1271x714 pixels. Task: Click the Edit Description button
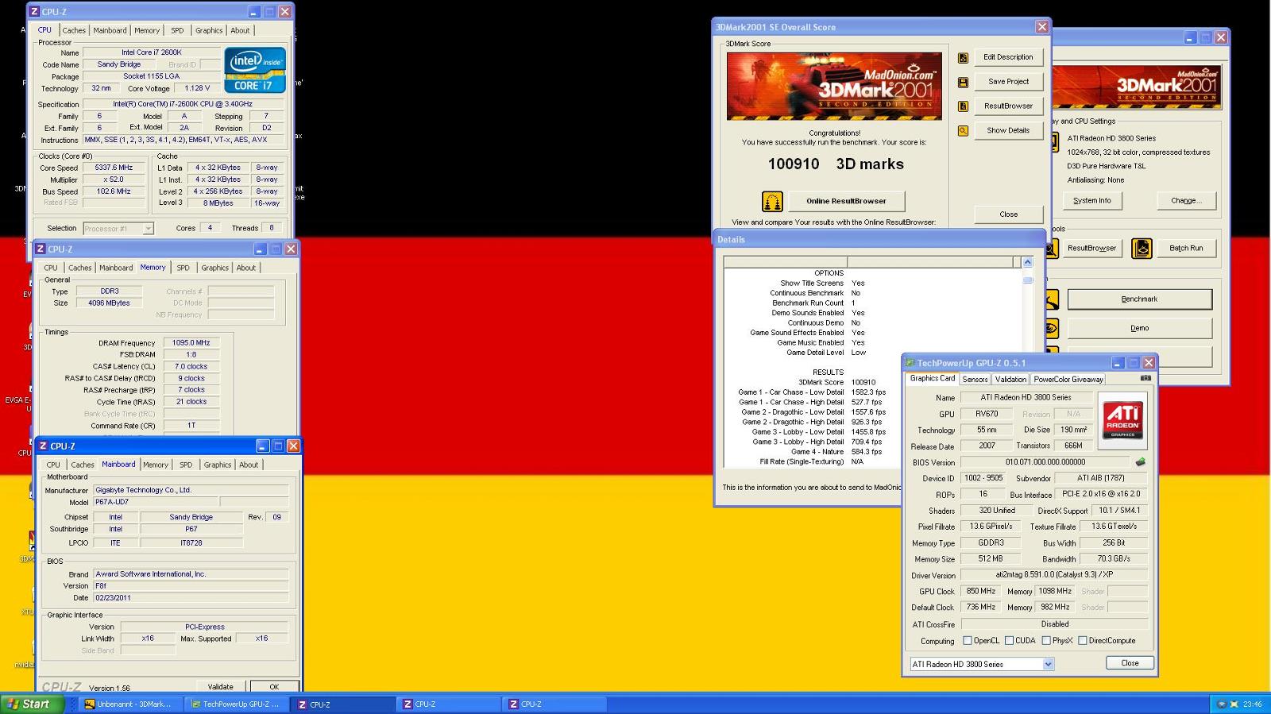pos(1008,57)
